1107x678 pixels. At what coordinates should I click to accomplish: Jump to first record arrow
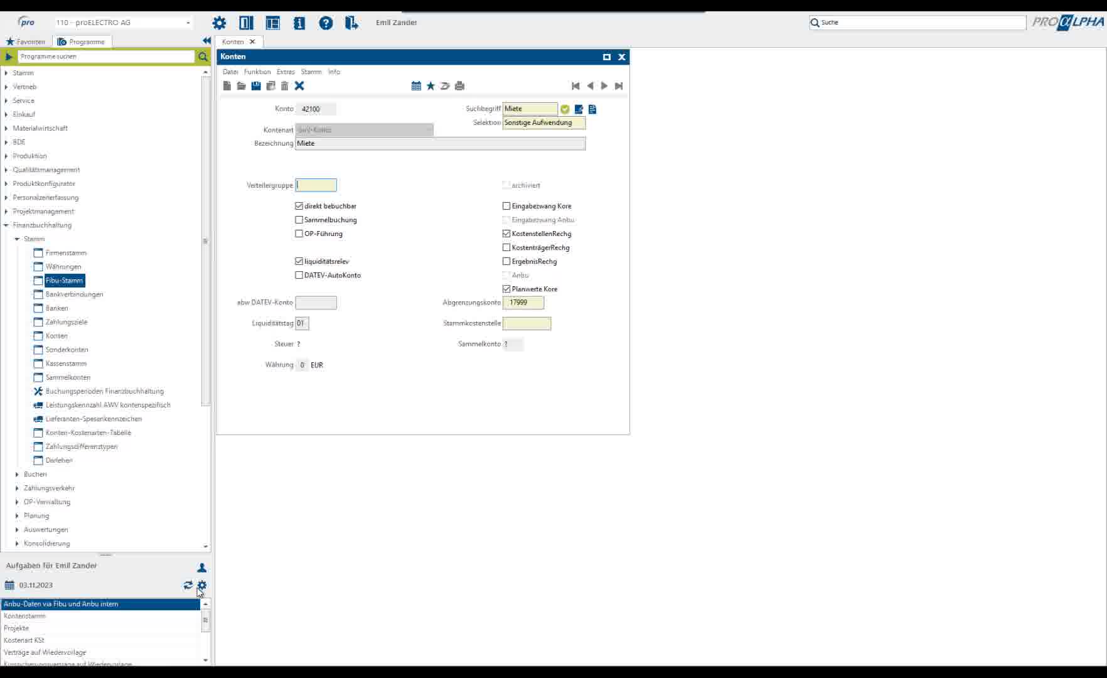point(575,86)
